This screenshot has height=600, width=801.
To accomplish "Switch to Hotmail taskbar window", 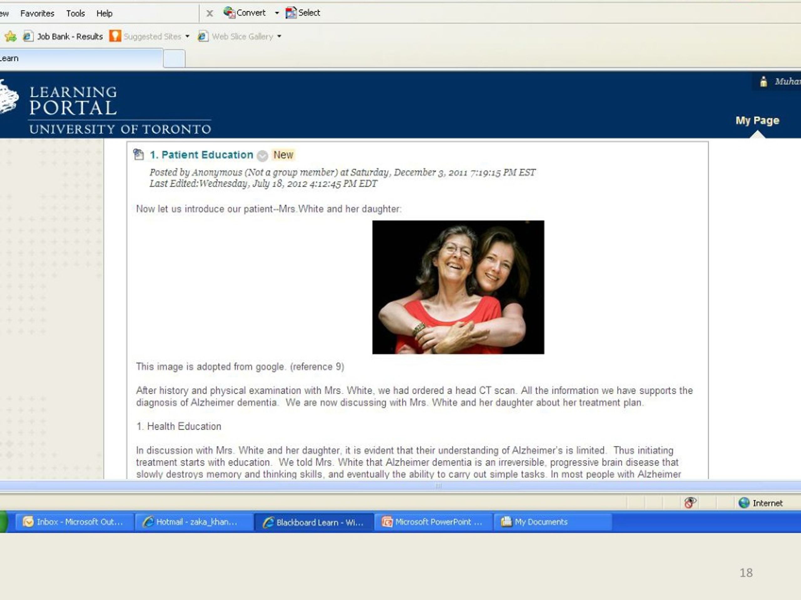I will tap(194, 522).
